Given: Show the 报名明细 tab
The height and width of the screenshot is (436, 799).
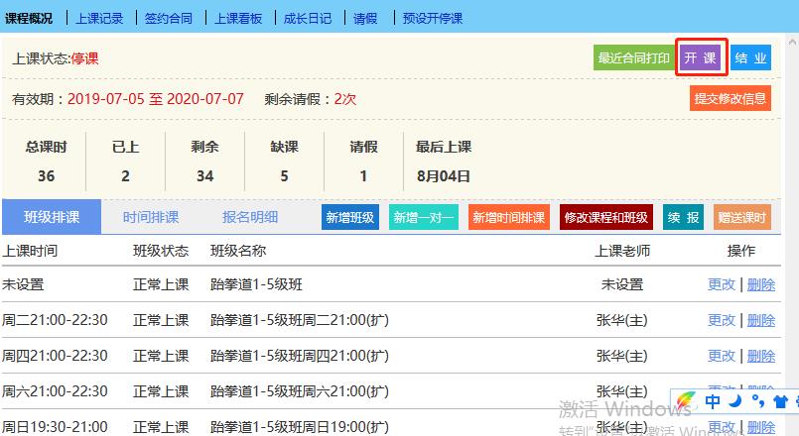Looking at the screenshot, I should pos(249,217).
